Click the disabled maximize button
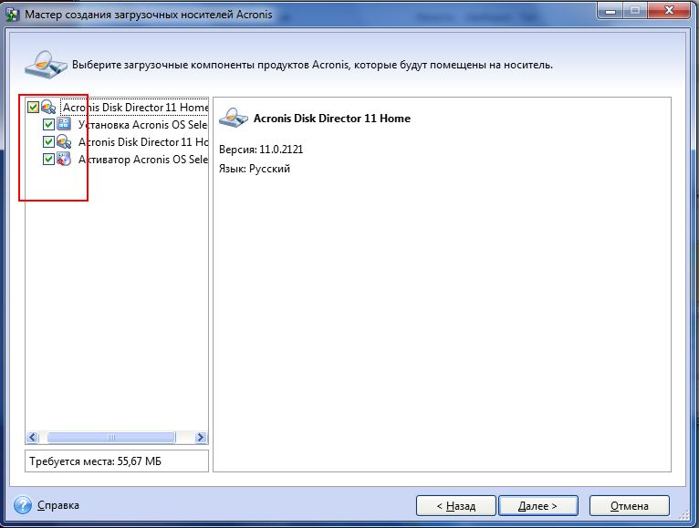 (x=636, y=10)
